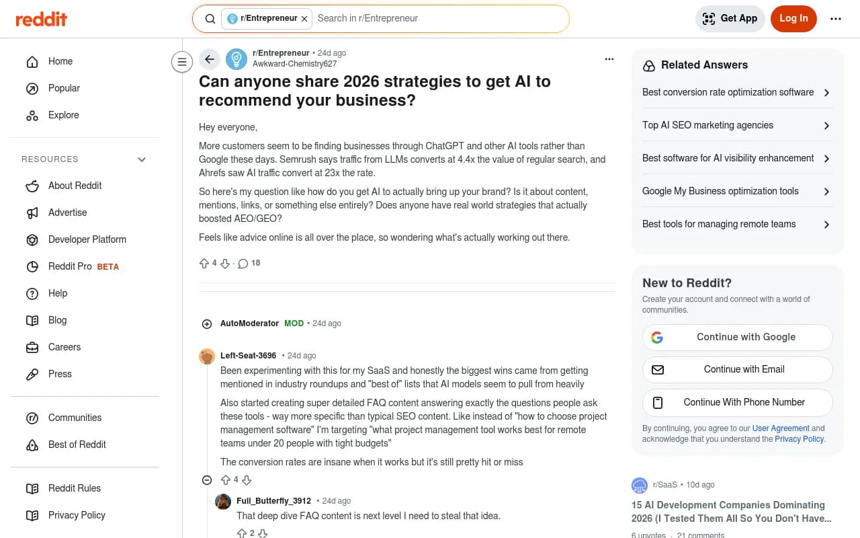The image size is (860, 538).
Task: Upvote the post about 2026 AI strategies
Action: 204,263
